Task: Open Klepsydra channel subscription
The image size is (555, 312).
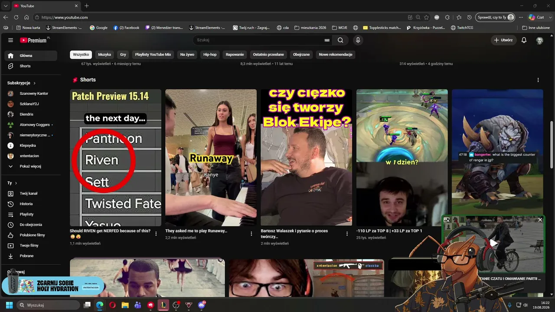Action: [x=31, y=146]
